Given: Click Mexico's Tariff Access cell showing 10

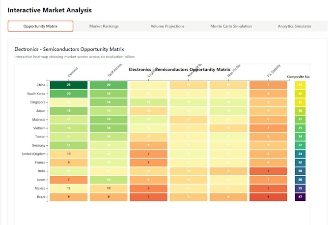Looking at the screenshot, I should (x=109, y=188).
